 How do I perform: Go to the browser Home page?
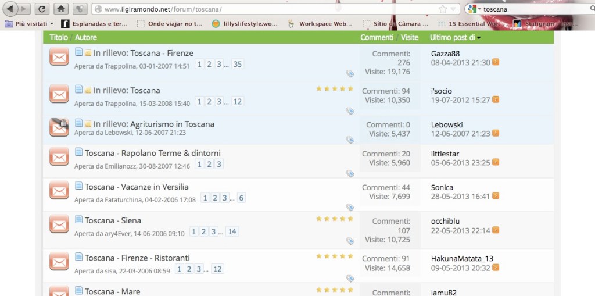[60, 9]
